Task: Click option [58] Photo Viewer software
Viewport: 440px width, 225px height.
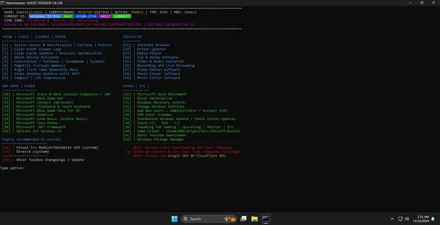Action: [152, 74]
